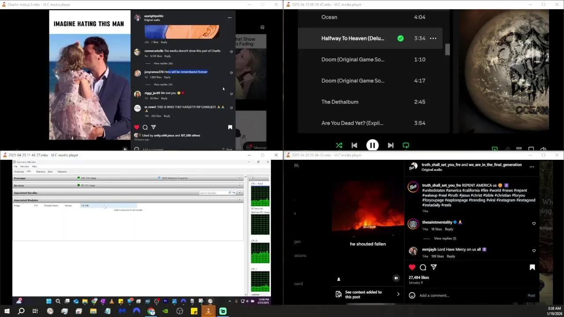Switch to Network tab in Resource Monitor
564x317 pixels.
click(62, 172)
